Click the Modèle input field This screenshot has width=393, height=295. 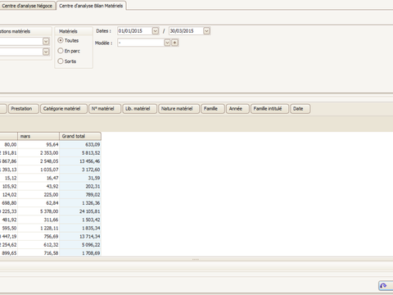pos(141,43)
